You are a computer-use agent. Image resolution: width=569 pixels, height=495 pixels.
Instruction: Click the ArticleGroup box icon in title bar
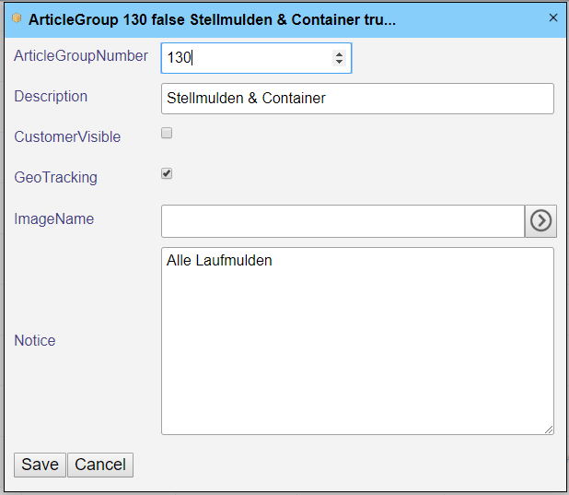pyautogui.click(x=17, y=18)
